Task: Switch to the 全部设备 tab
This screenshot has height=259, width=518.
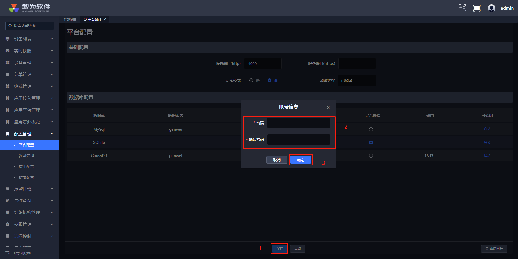Action: 70,19
